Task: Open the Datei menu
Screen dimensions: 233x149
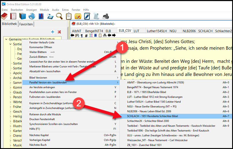Action: pyautogui.click(x=5, y=10)
